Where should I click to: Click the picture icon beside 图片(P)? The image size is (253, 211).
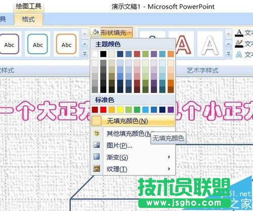click(97, 145)
